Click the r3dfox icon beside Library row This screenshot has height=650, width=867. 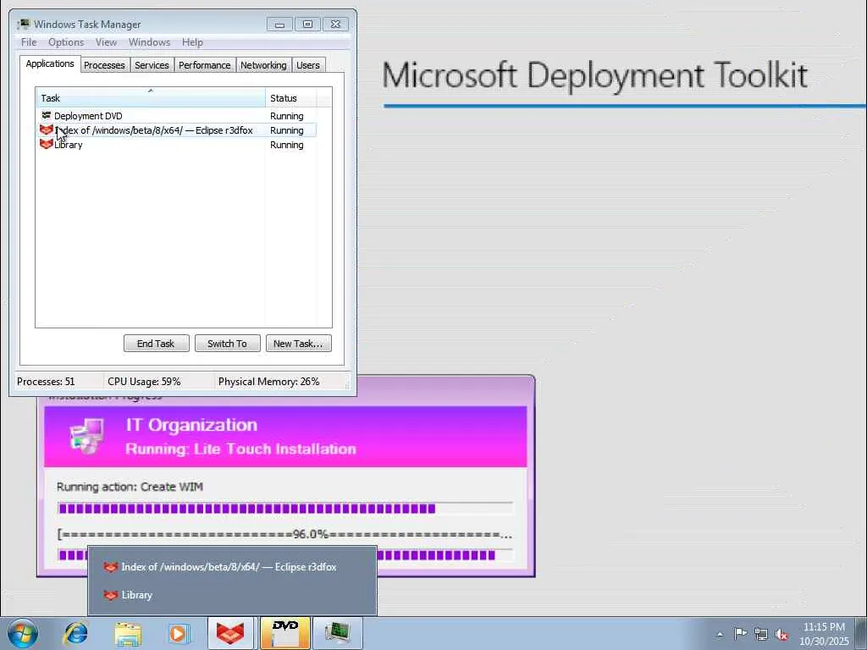click(x=46, y=144)
